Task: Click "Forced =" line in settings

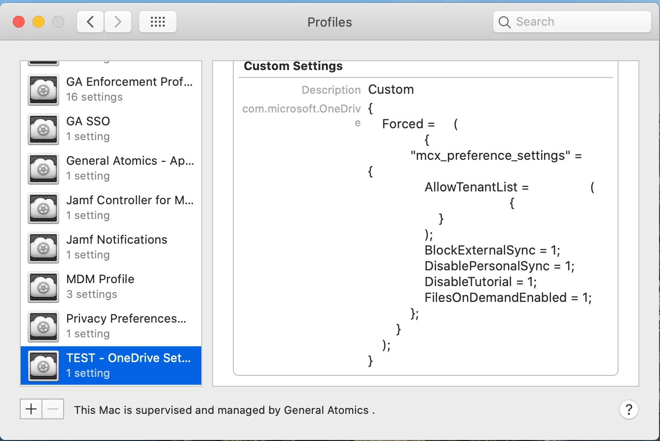Action: pyautogui.click(x=420, y=124)
